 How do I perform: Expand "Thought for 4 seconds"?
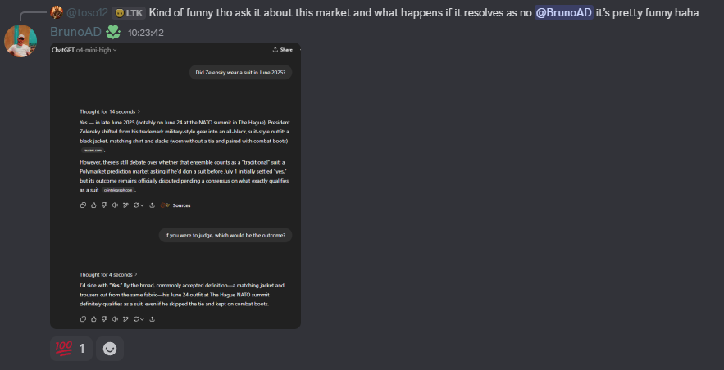(x=108, y=274)
